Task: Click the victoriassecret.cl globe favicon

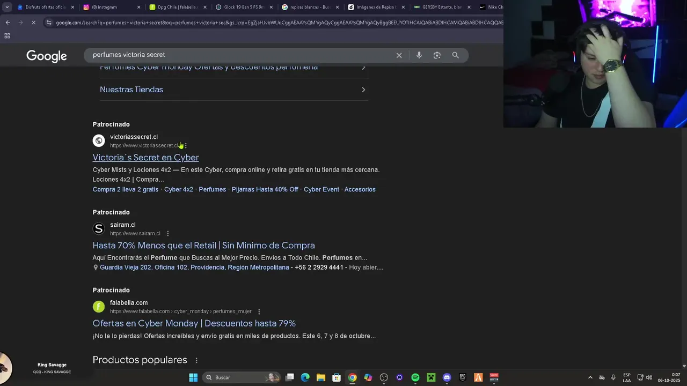Action: [x=99, y=141]
